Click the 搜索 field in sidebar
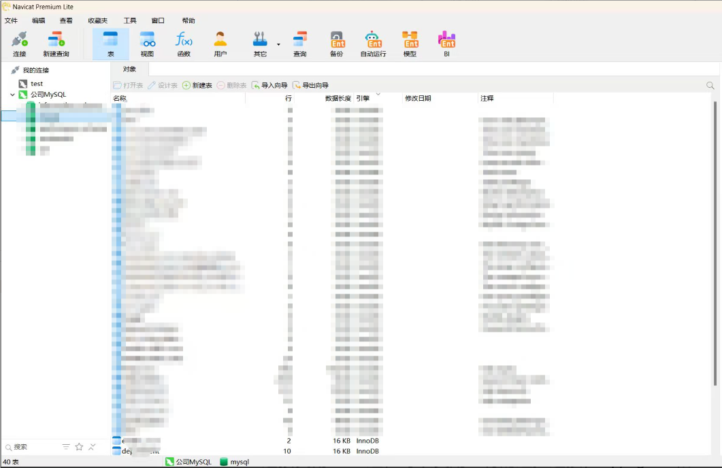The width and height of the screenshot is (722, 468). point(31,447)
